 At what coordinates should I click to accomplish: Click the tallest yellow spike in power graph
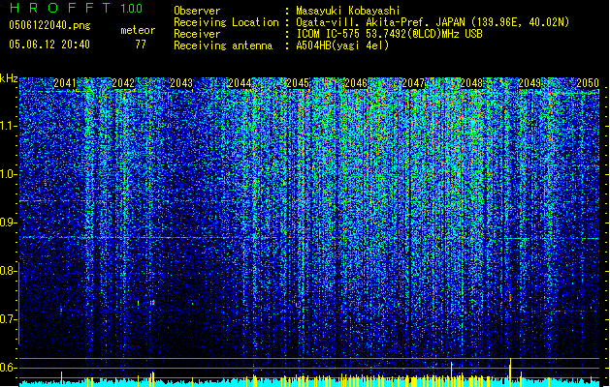point(510,372)
